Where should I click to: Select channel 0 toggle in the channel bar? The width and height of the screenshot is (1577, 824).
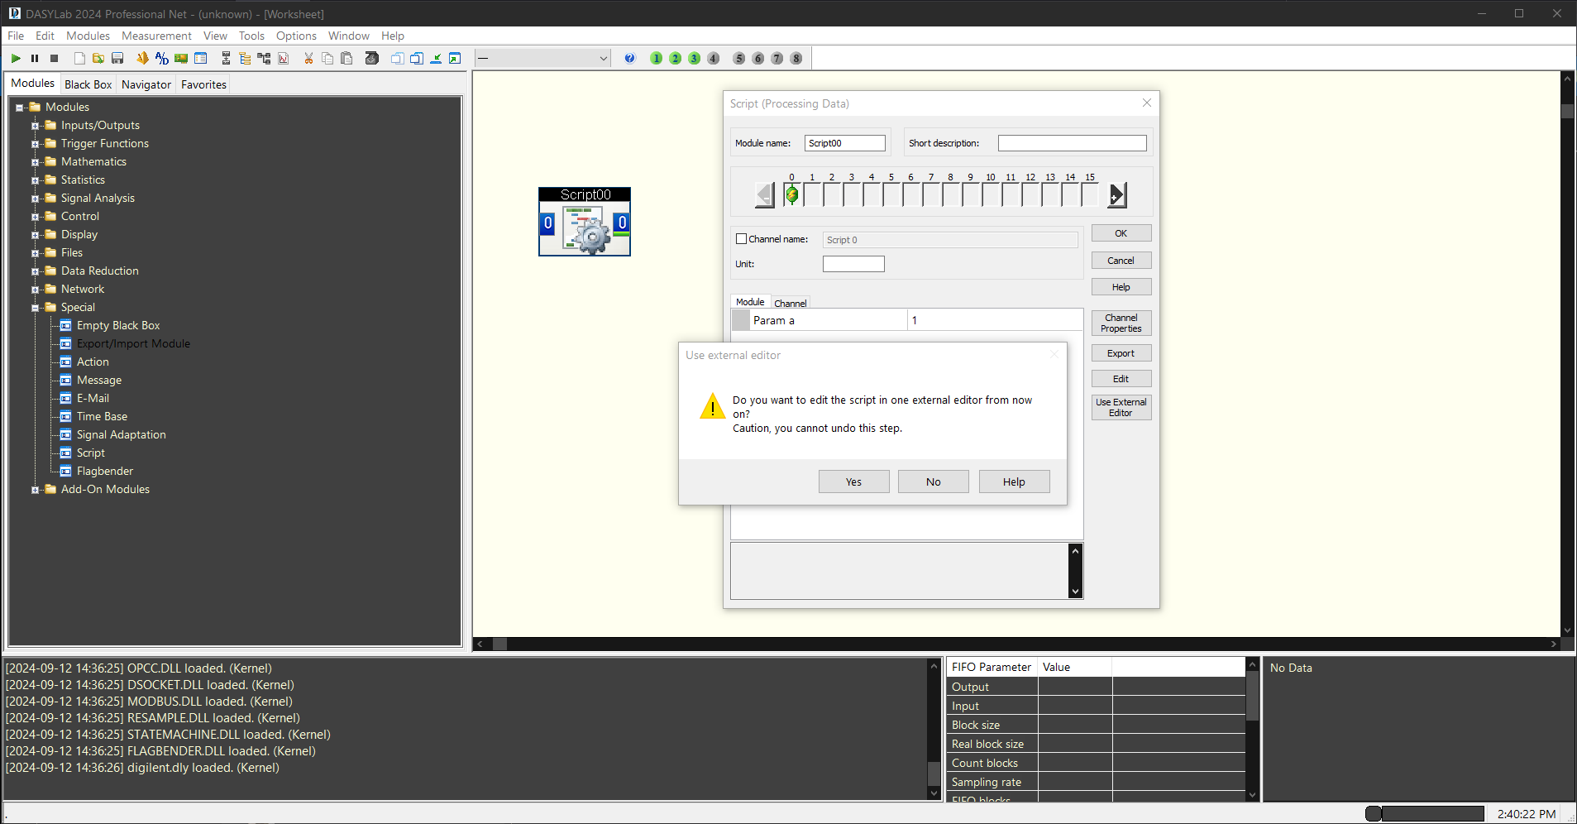(791, 194)
